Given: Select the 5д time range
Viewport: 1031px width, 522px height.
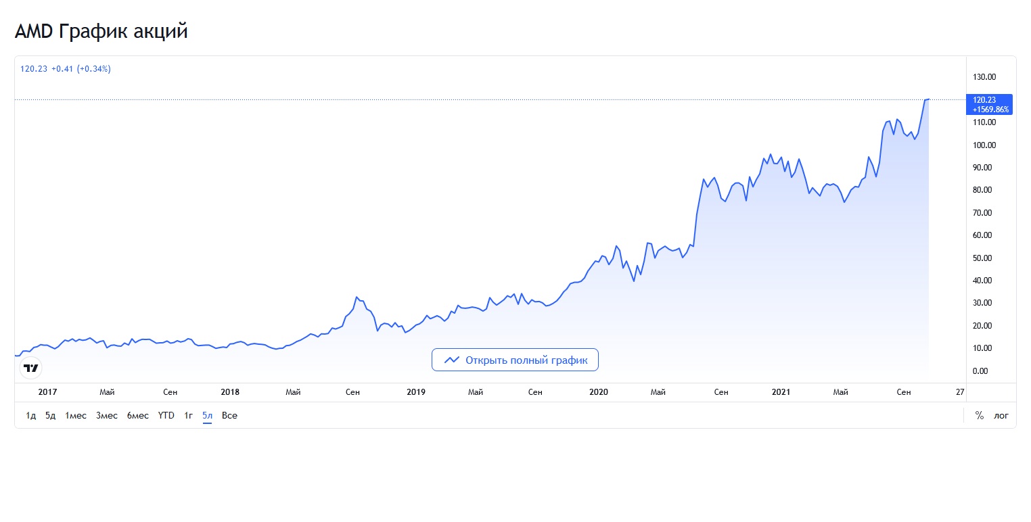Looking at the screenshot, I should 51,415.
